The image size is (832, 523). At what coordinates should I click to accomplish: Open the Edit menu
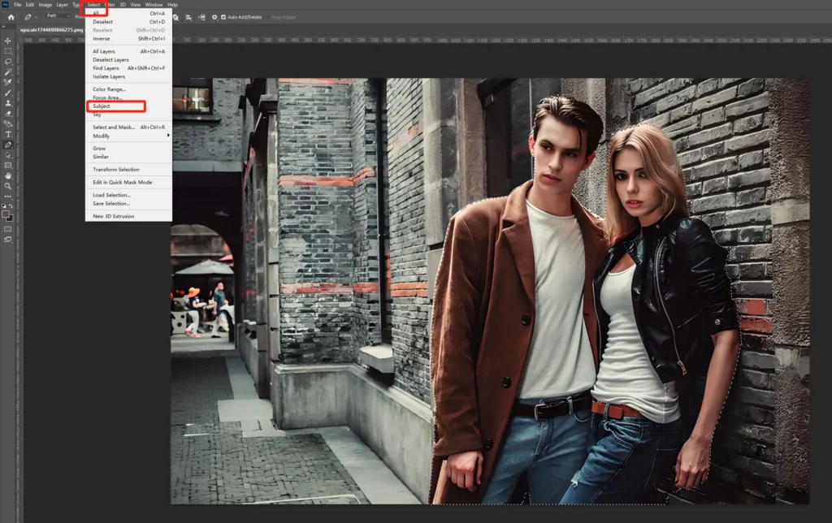30,5
